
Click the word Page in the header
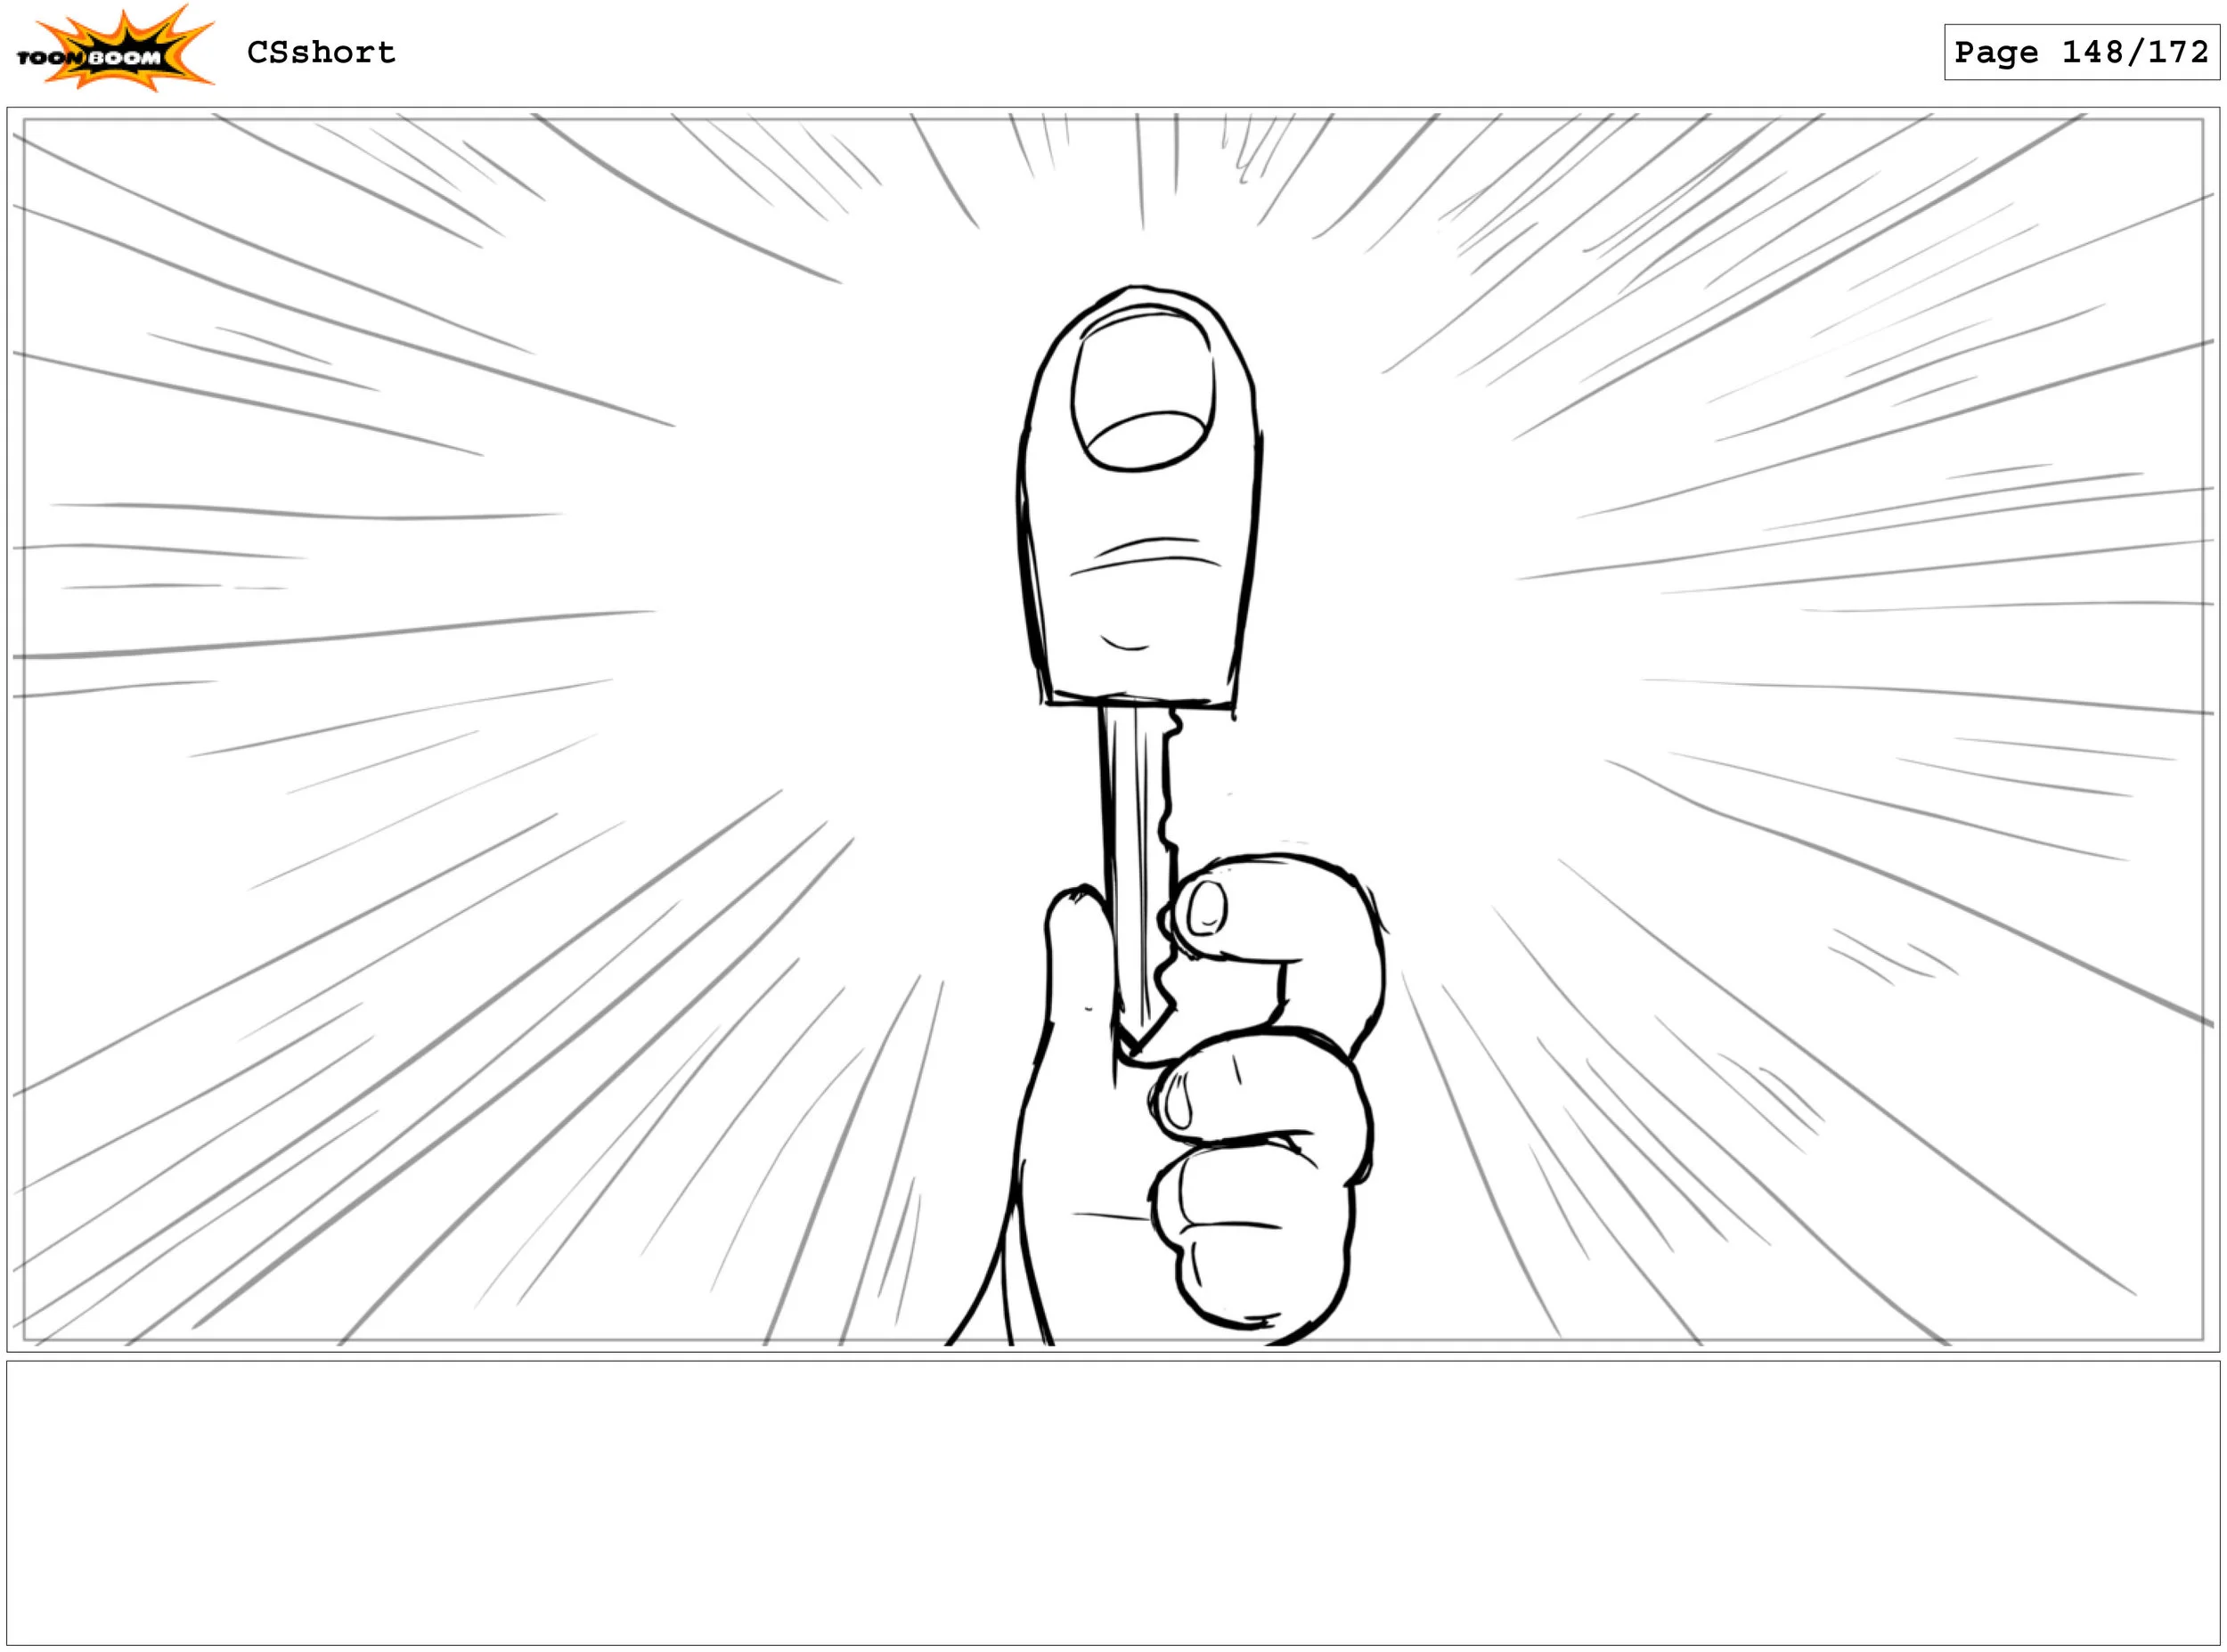[1995, 52]
